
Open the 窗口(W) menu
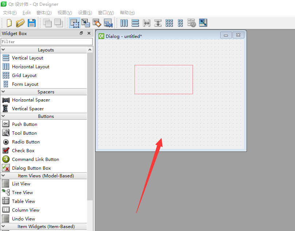(x=106, y=13)
